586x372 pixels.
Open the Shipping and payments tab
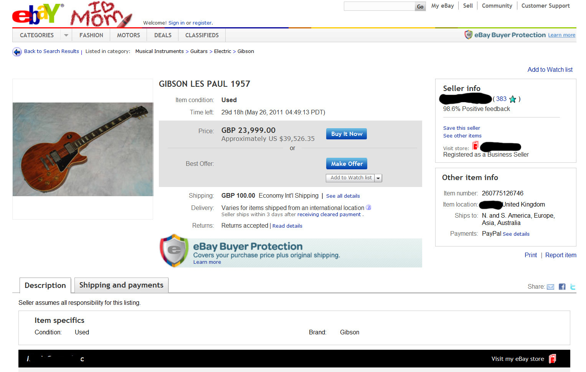(121, 285)
